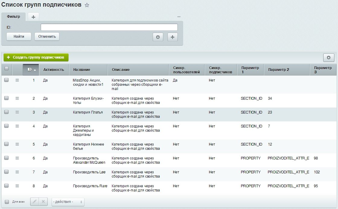Open row menu for Категория Нижнее белье

(17, 144)
